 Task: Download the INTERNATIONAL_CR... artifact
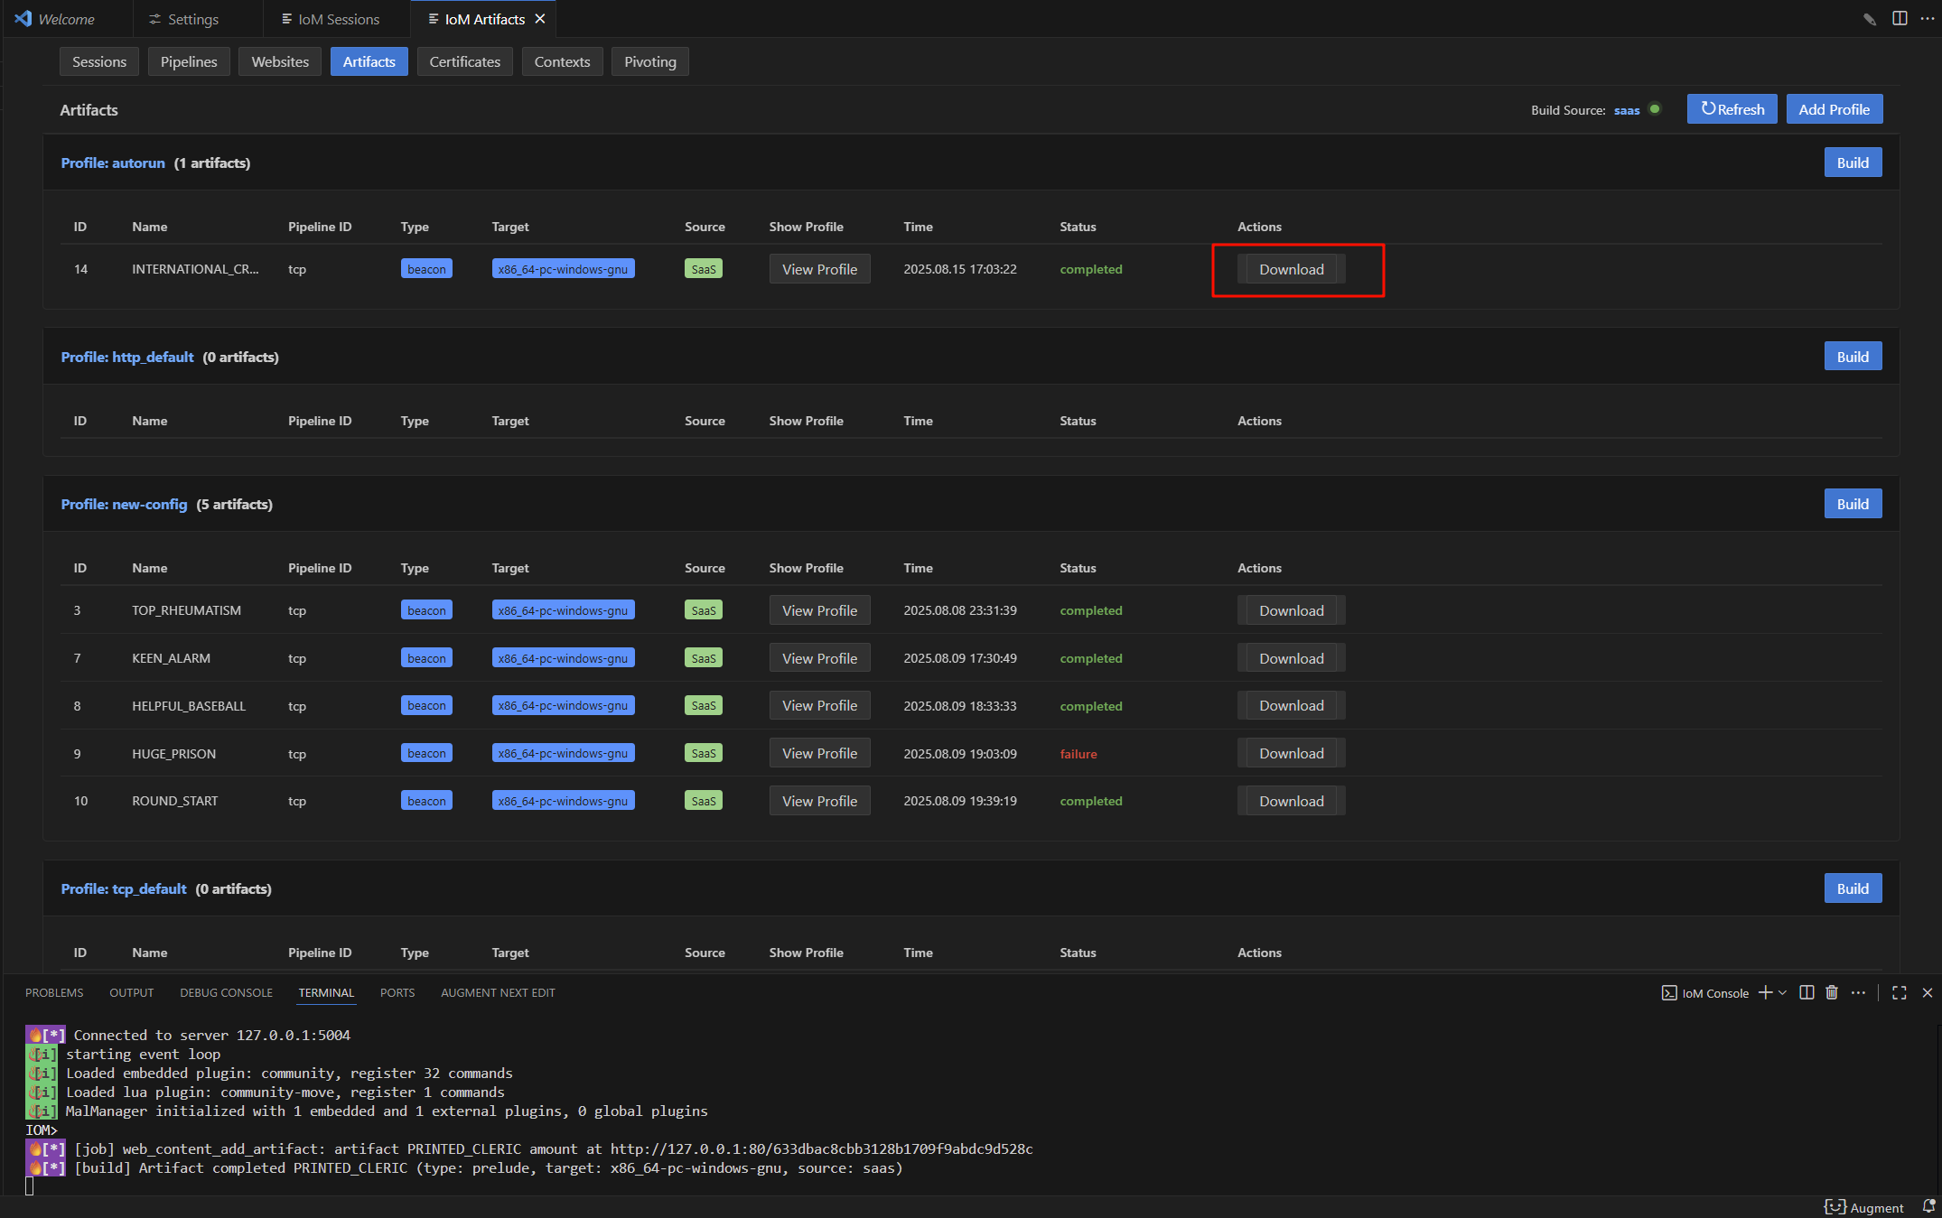(x=1292, y=269)
